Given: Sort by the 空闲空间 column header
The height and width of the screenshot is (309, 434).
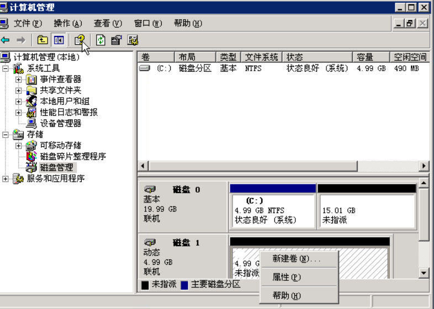Looking at the screenshot, I should 410,57.
